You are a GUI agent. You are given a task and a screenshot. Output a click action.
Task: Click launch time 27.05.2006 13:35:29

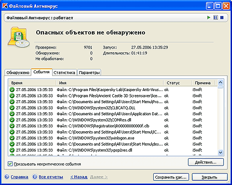pos(149,47)
